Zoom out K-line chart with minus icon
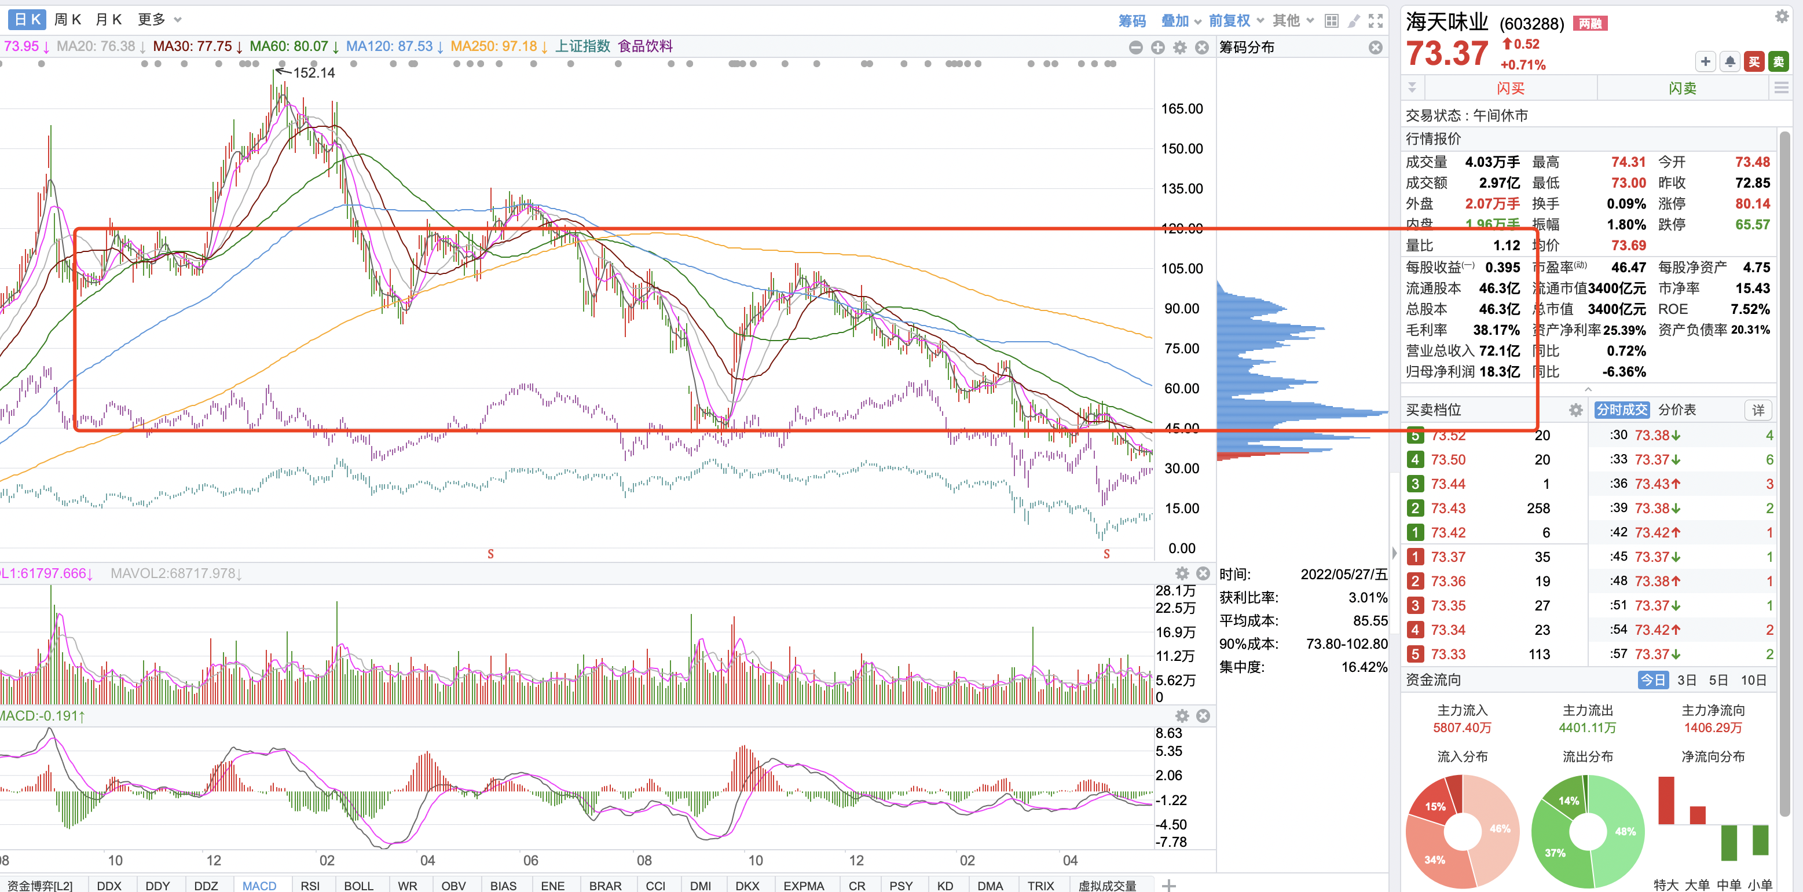The height and width of the screenshot is (892, 1803). 1136,47
